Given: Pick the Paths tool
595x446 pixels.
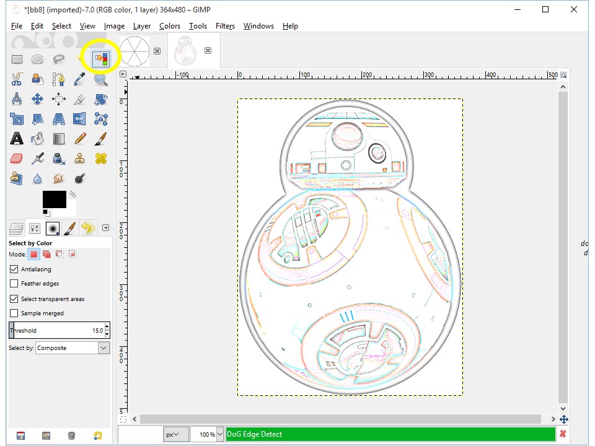Looking at the screenshot, I should point(58,79).
